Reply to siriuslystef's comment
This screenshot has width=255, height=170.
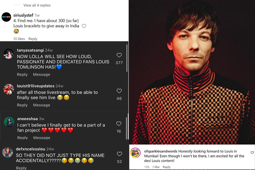click(33, 39)
